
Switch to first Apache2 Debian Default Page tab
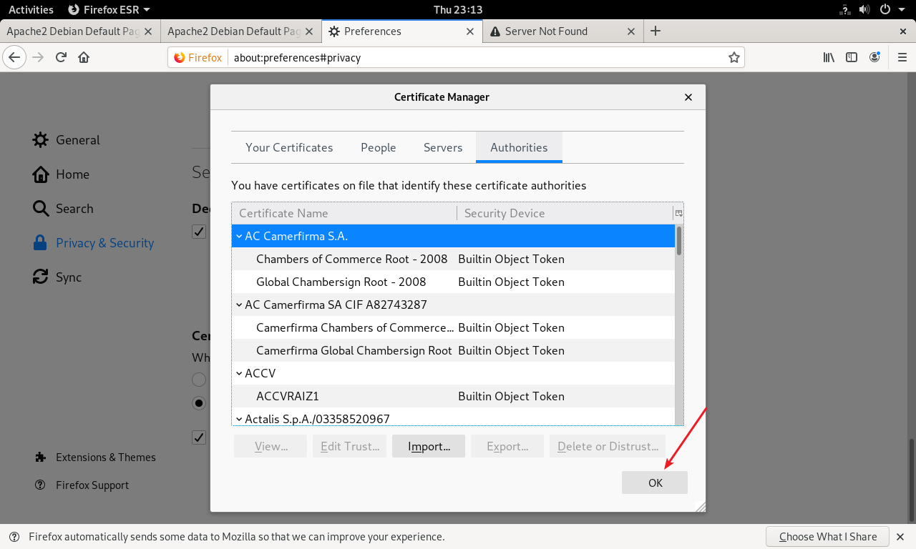coord(81,31)
